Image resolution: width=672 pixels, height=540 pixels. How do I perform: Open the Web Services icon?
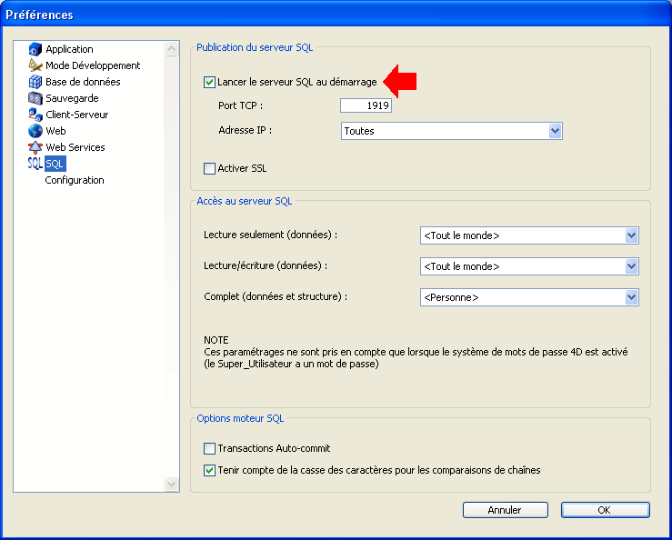[35, 147]
